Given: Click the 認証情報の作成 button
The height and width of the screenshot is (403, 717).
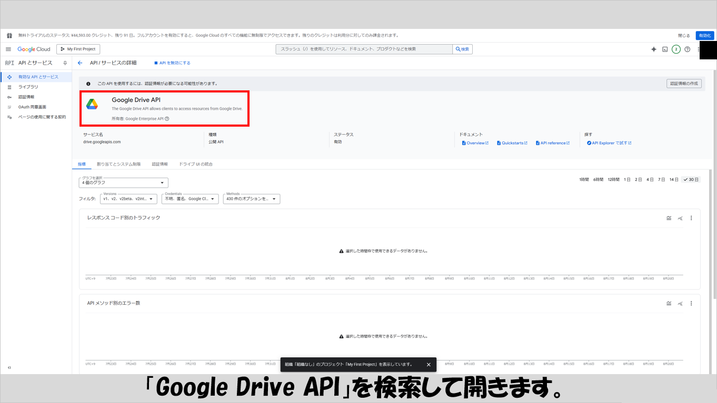Looking at the screenshot, I should (684, 84).
